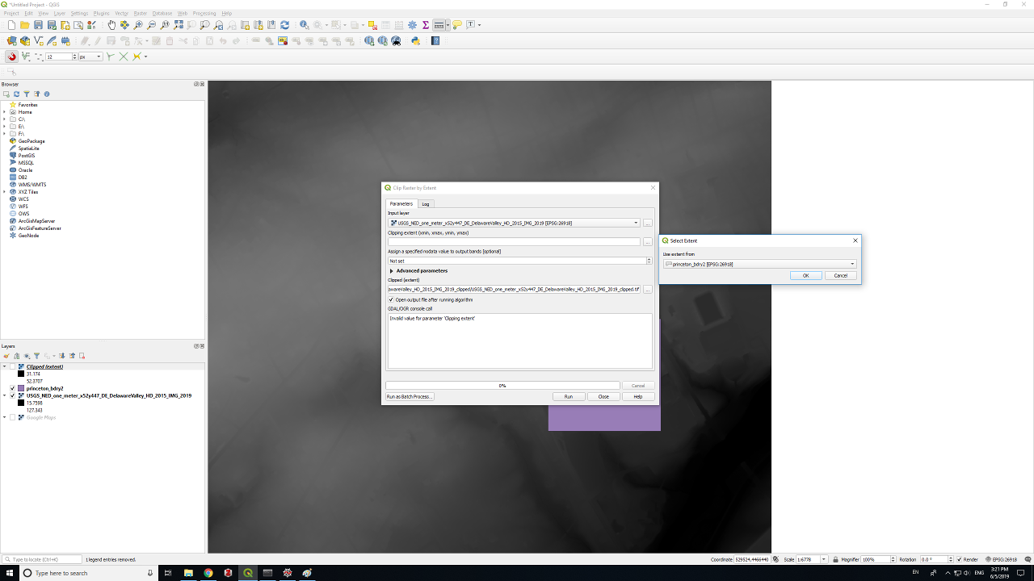Switch to the Log tab
The image size is (1034, 581).
[x=426, y=204]
